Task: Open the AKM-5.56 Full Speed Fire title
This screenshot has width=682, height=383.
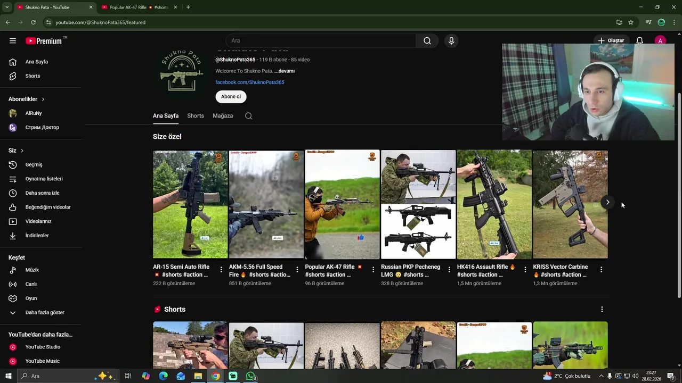Action: [259, 271]
